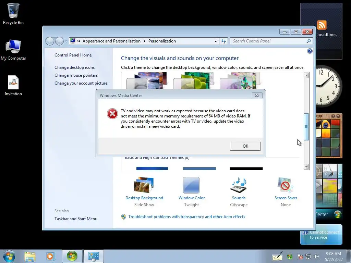The width and height of the screenshot is (351, 263).
Task: Click the themes list scrollbar thumb
Action: 306,127
